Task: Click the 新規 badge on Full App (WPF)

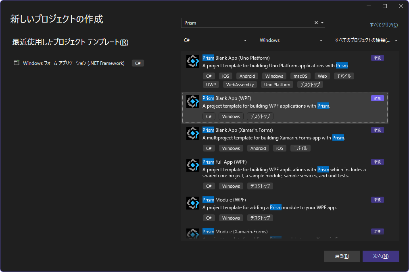Action: click(378, 162)
